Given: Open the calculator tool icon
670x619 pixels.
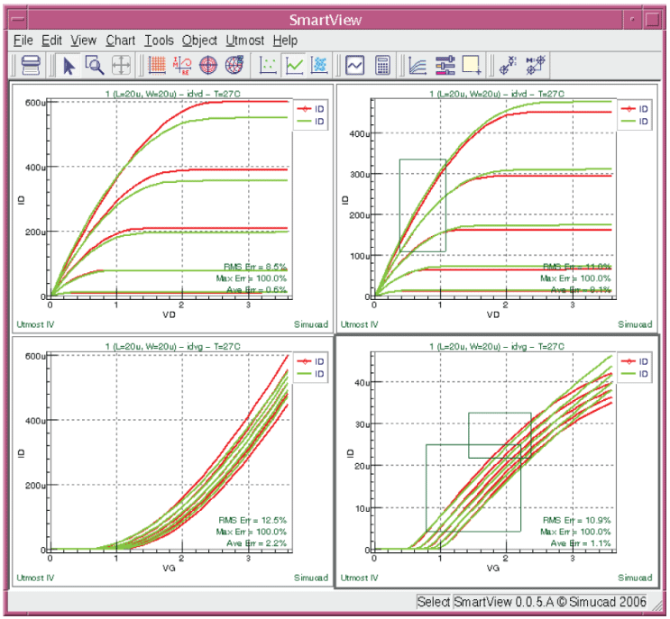Looking at the screenshot, I should coord(382,65).
